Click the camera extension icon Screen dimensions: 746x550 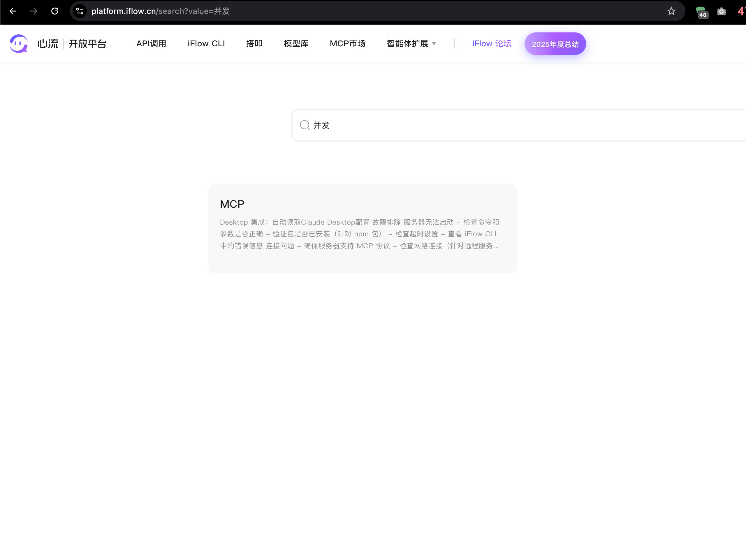click(x=721, y=12)
